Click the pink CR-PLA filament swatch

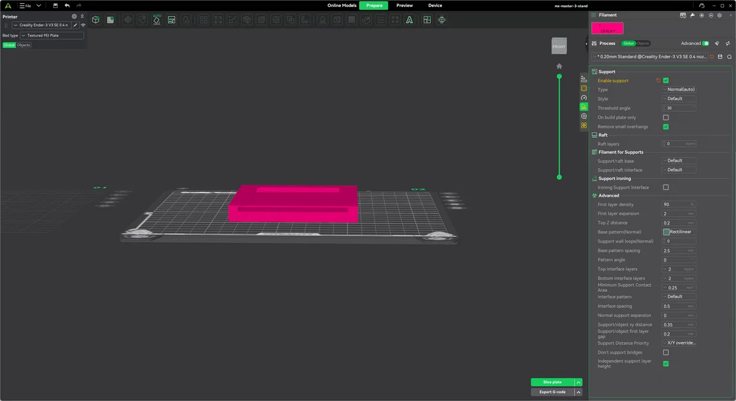(608, 28)
